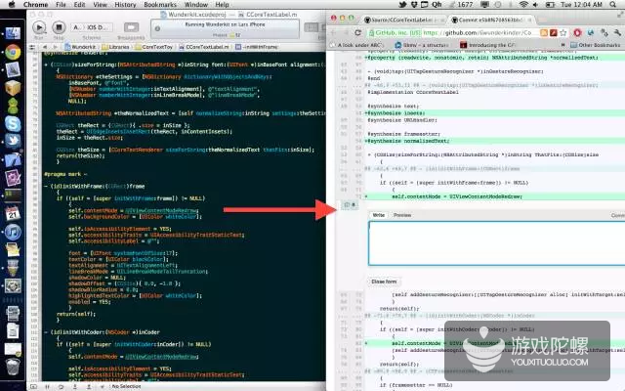Click the add line comment icon in diff
This screenshot has height=391, width=625.
350,205
